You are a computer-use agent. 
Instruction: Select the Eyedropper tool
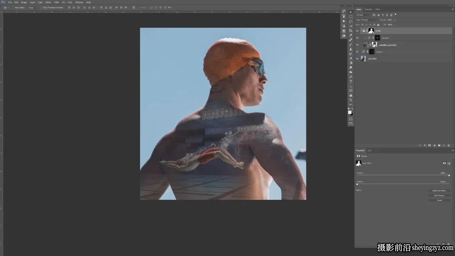[x=351, y=35]
